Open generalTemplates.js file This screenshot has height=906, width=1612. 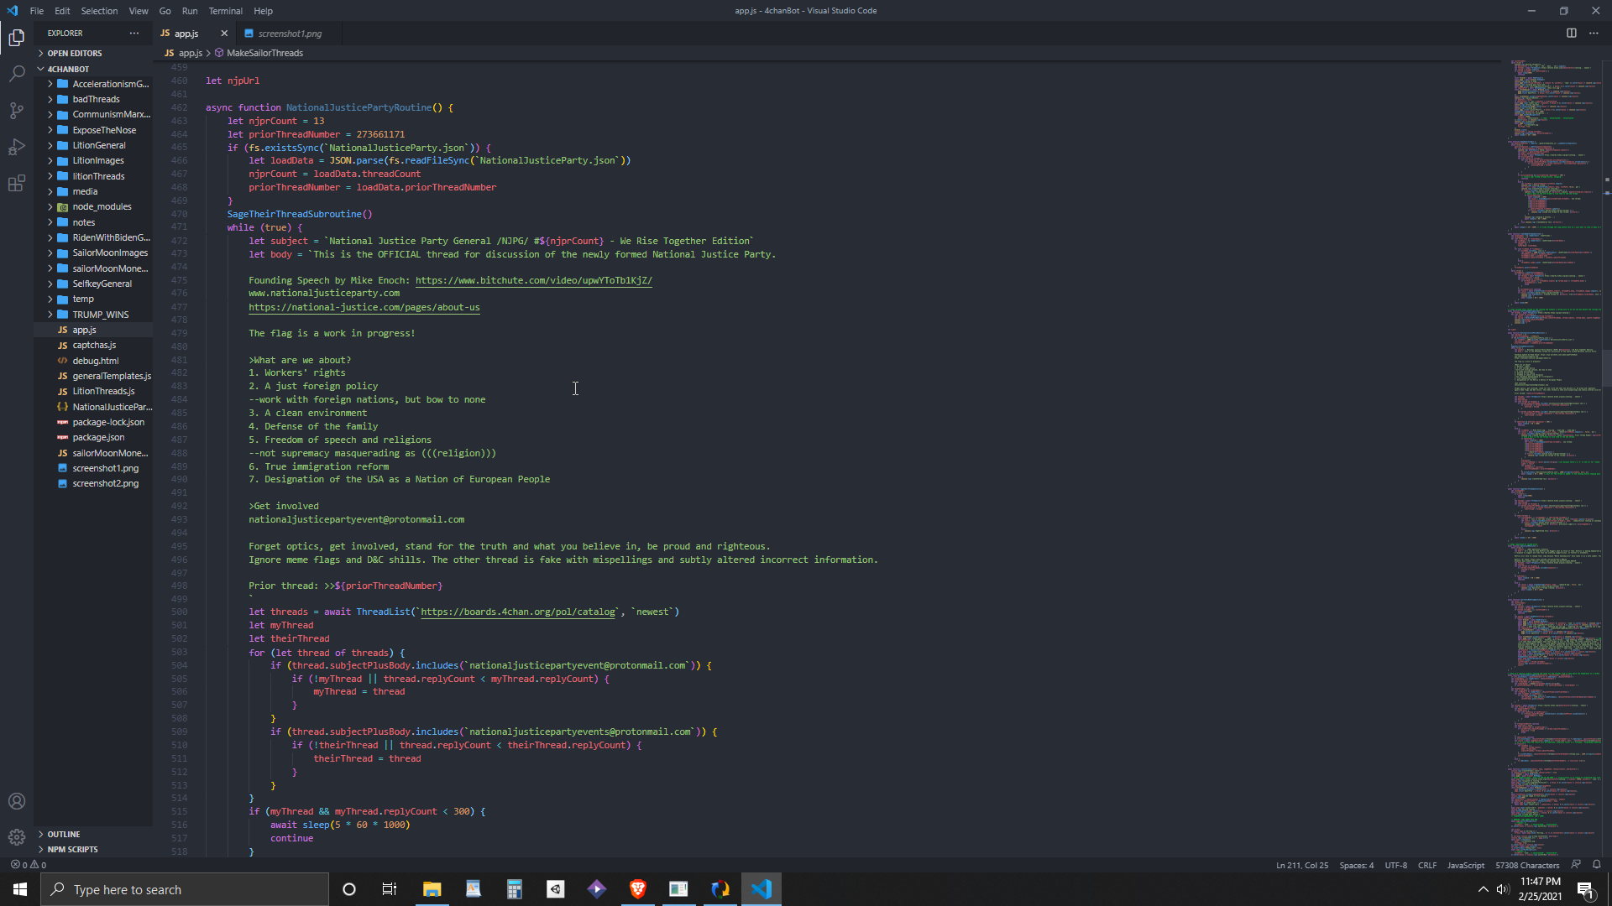(x=93, y=376)
